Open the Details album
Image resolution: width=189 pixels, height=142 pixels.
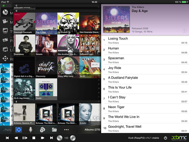(46, 45)
